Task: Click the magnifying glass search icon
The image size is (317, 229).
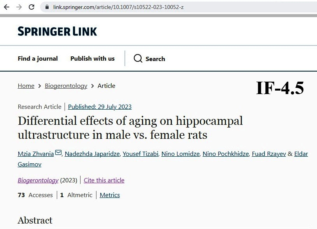Action: 138,59
